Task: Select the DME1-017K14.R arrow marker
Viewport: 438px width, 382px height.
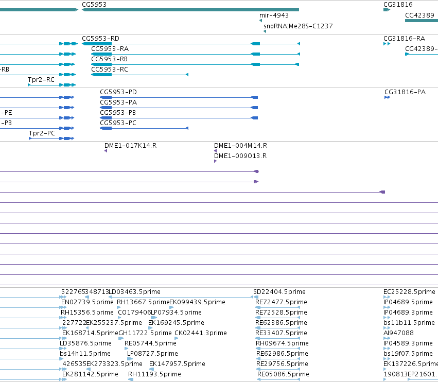Action: 106,151
